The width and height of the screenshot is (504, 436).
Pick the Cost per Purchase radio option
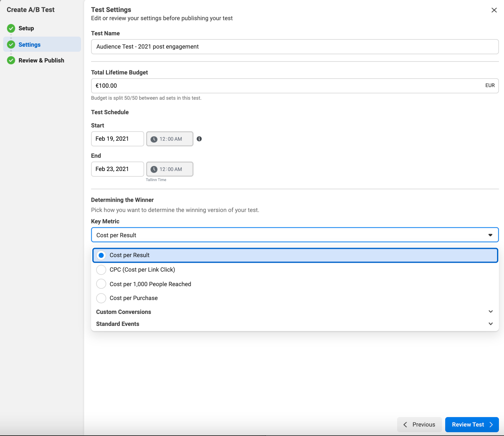(101, 298)
